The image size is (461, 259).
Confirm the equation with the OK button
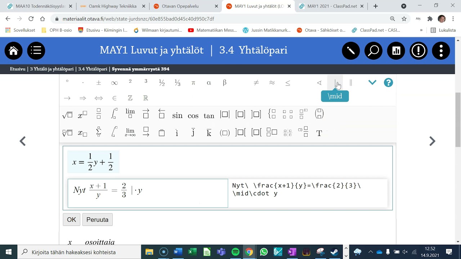71,219
